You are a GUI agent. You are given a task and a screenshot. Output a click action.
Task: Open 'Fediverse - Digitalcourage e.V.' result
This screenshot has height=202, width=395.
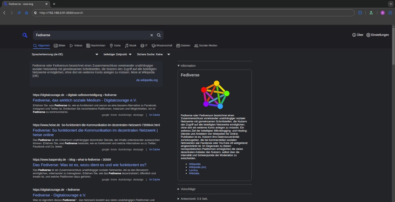click(x=59, y=195)
